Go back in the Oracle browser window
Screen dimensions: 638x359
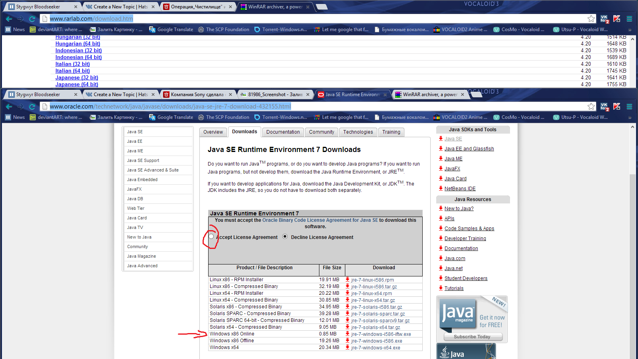pos(9,107)
